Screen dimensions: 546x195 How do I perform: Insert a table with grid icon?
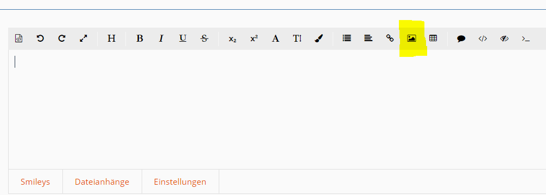pyautogui.click(x=433, y=38)
